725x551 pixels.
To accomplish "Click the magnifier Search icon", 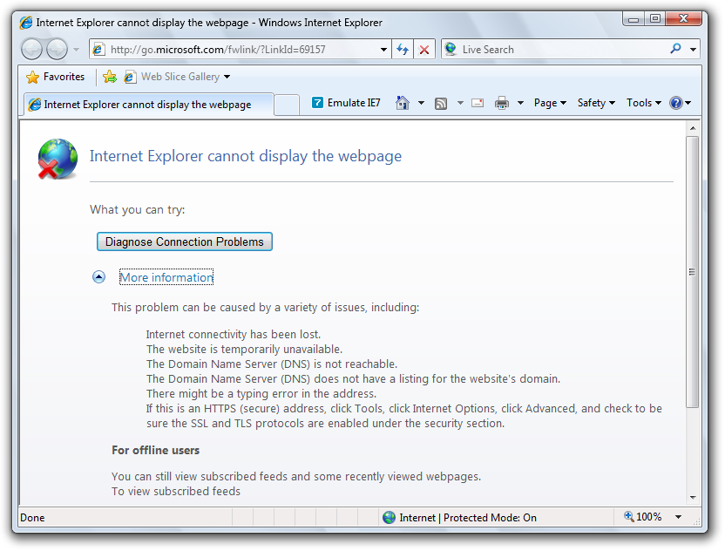I will coord(675,49).
